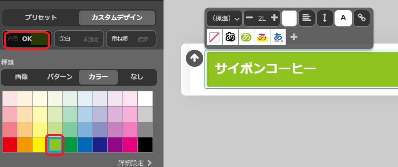Image resolution: width=398 pixels, height=167 pixels.
Task: Pick the palest pink top-row swatch
Action: point(10,99)
